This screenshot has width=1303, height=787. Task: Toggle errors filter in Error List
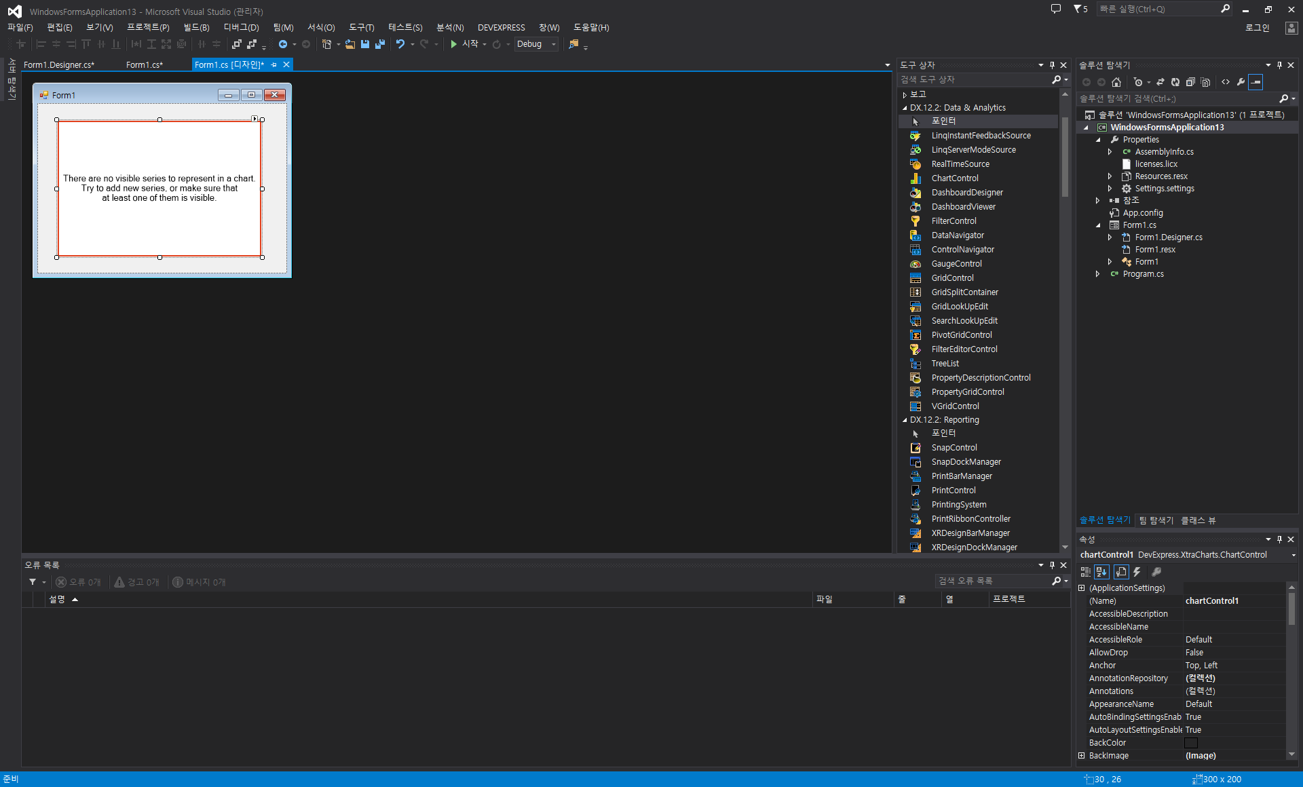(x=79, y=582)
